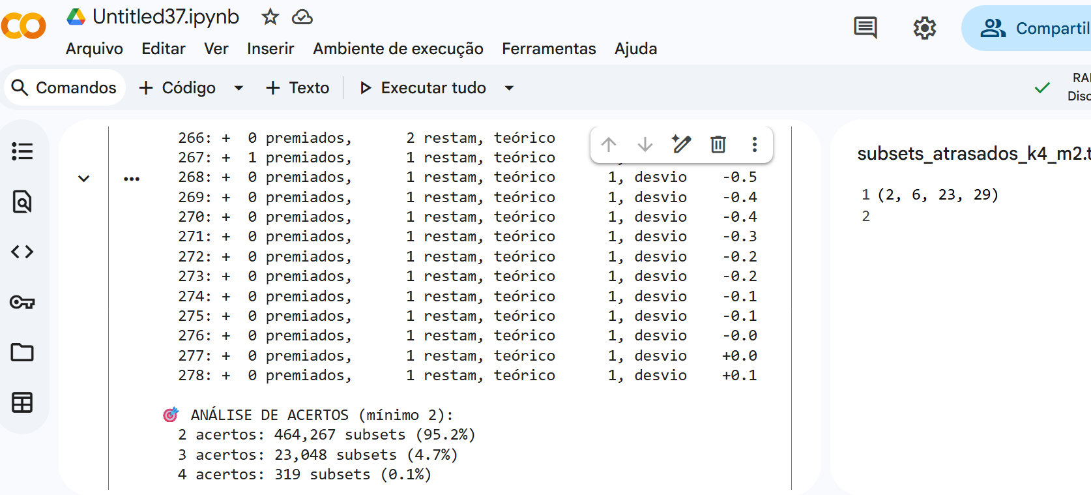Screen dimensions: 1091x495
Task: Open the table of contents sidebar icon
Action: (22, 151)
